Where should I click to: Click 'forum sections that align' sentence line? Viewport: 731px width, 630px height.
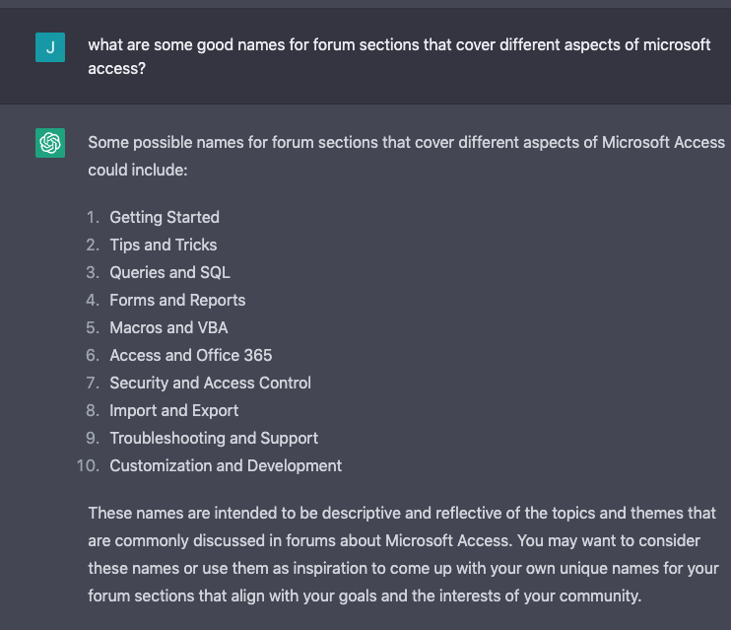click(x=365, y=595)
